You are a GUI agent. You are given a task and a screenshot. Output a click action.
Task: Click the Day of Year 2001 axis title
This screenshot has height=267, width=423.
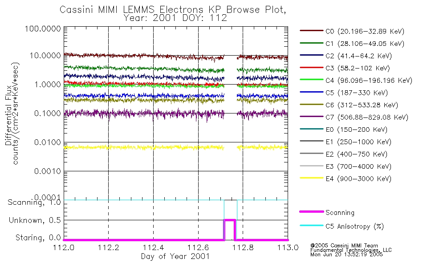coord(175,256)
